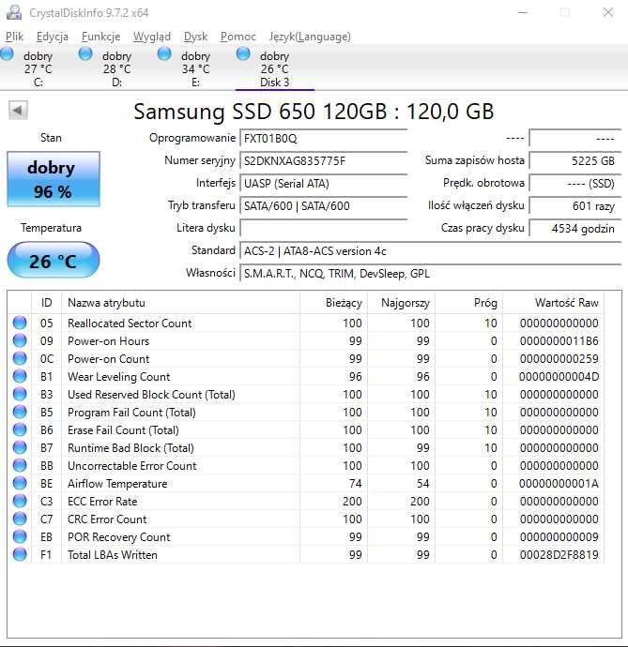
Task: Select the Airflow Temperature text
Action: pos(117,484)
